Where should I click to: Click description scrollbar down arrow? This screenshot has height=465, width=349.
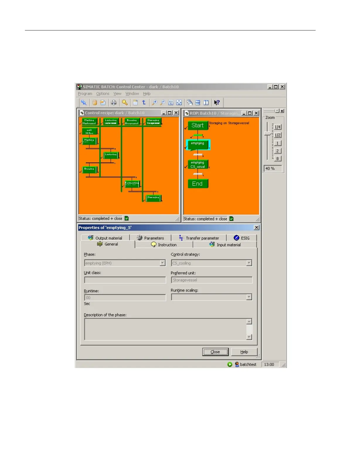(249, 337)
